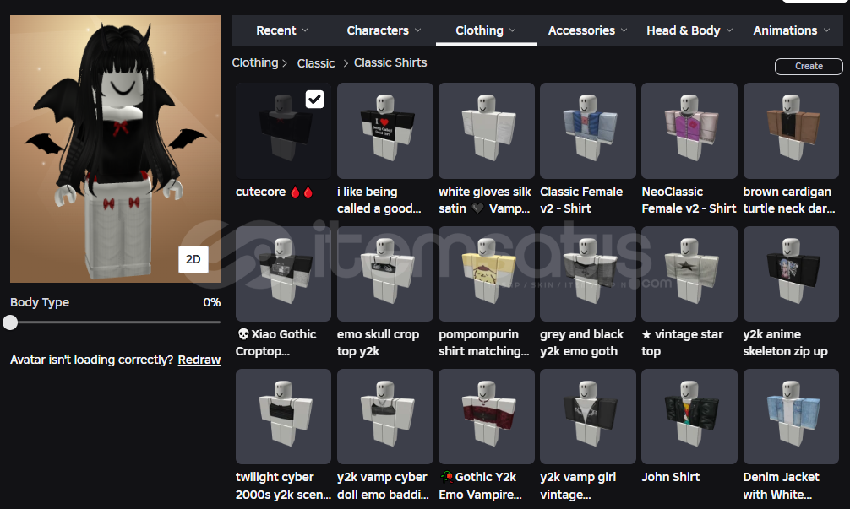
Task: Select the y2k vamp cyber doll shirt
Action: click(x=385, y=416)
